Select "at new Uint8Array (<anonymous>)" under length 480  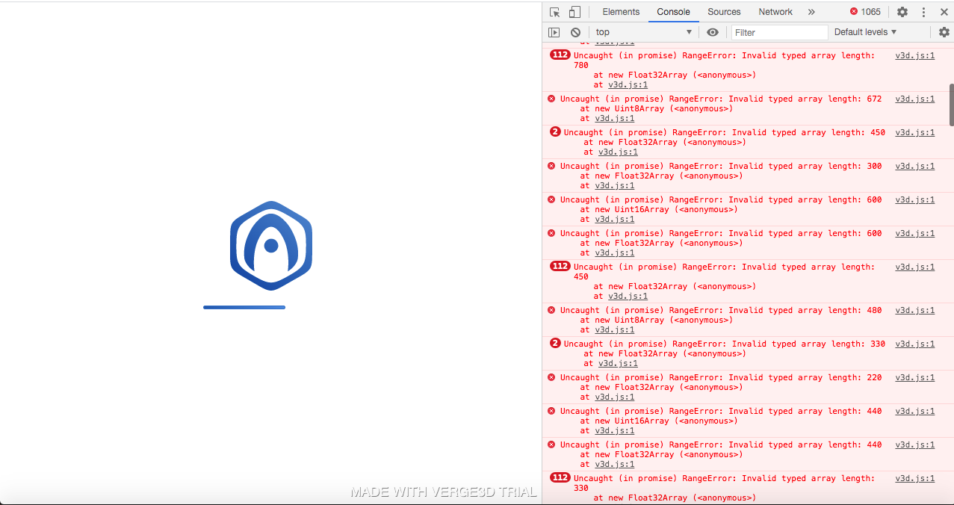(x=656, y=320)
